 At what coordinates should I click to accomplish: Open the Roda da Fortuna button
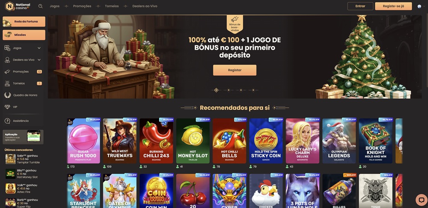pos(24,21)
